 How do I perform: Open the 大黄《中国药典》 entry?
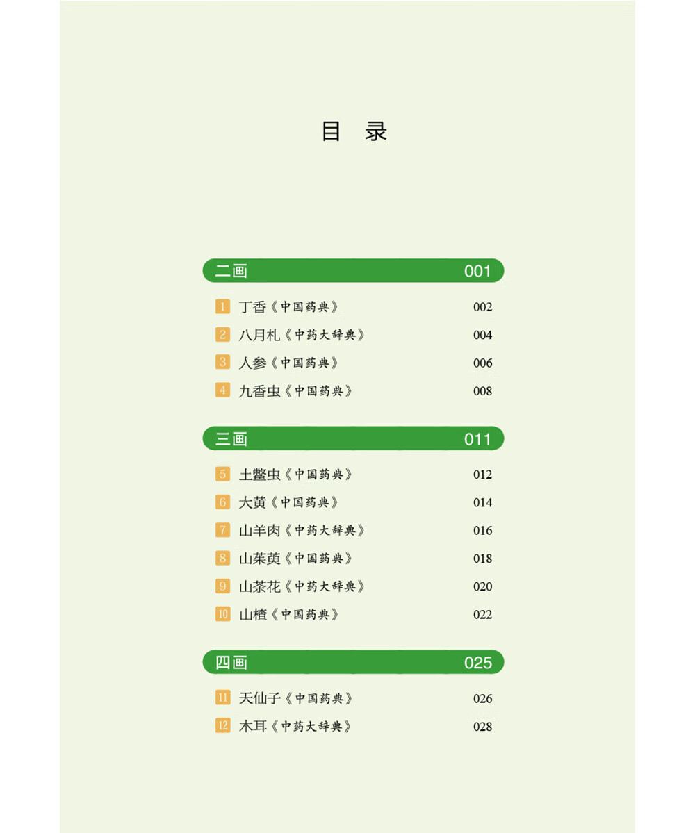pyautogui.click(x=288, y=502)
